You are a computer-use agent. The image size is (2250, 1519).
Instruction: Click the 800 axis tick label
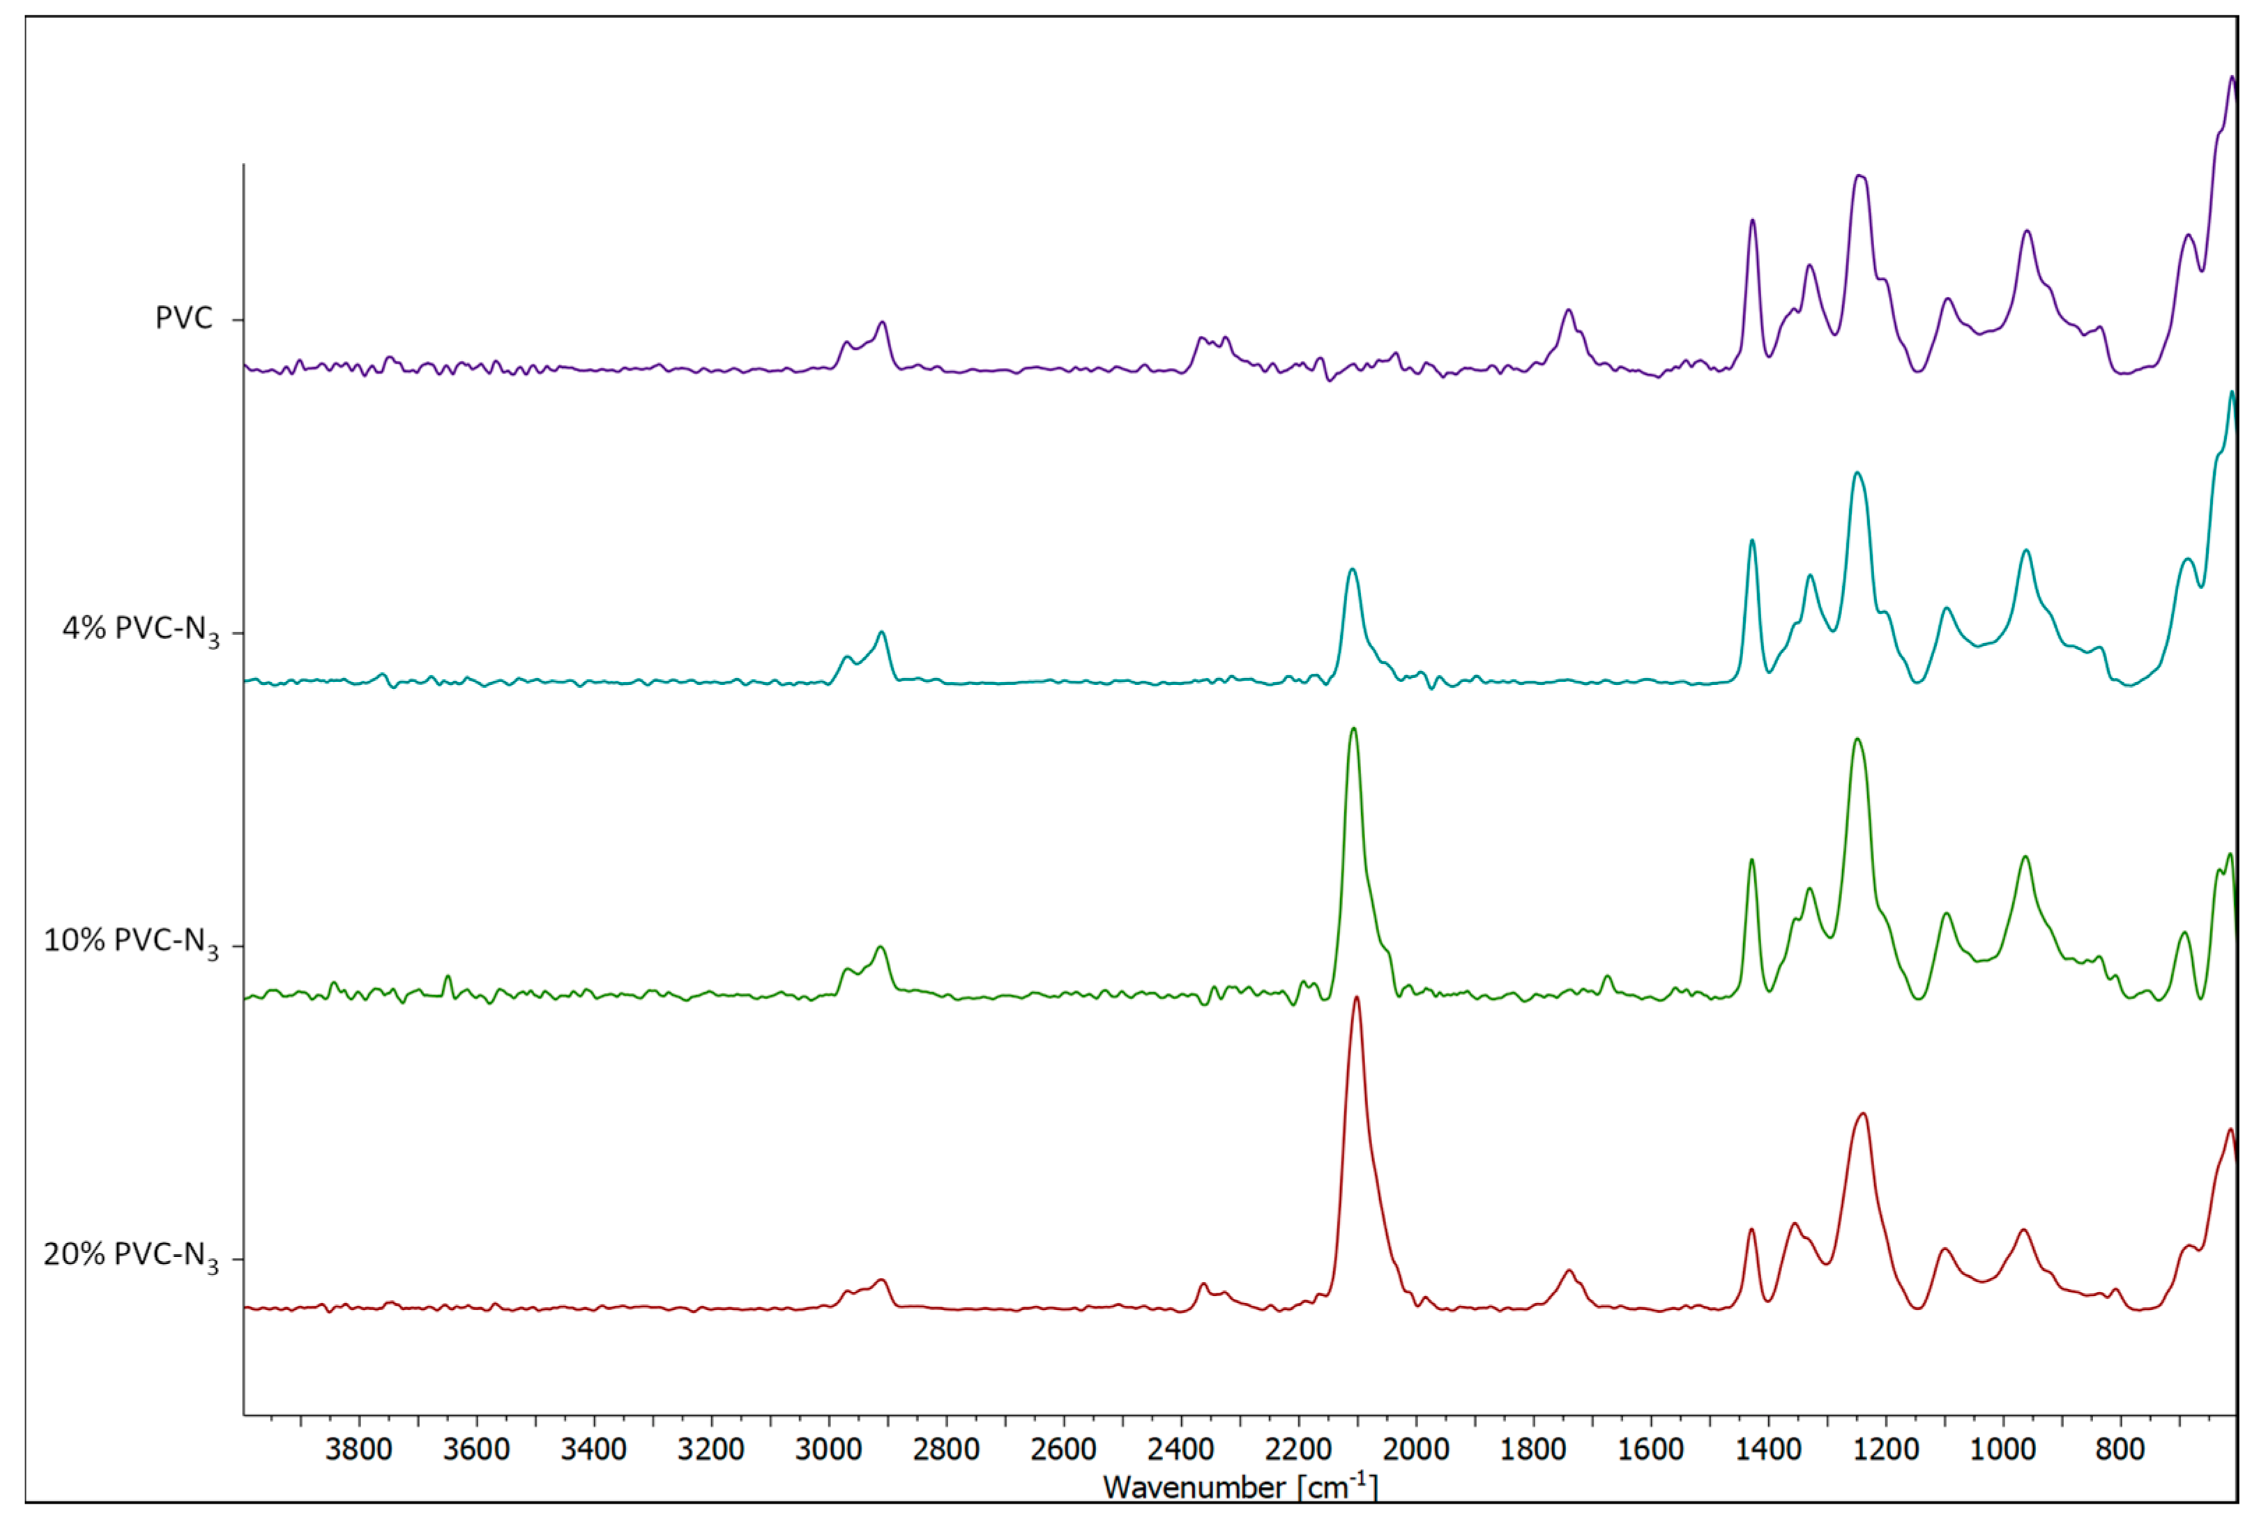pos(2120,1449)
